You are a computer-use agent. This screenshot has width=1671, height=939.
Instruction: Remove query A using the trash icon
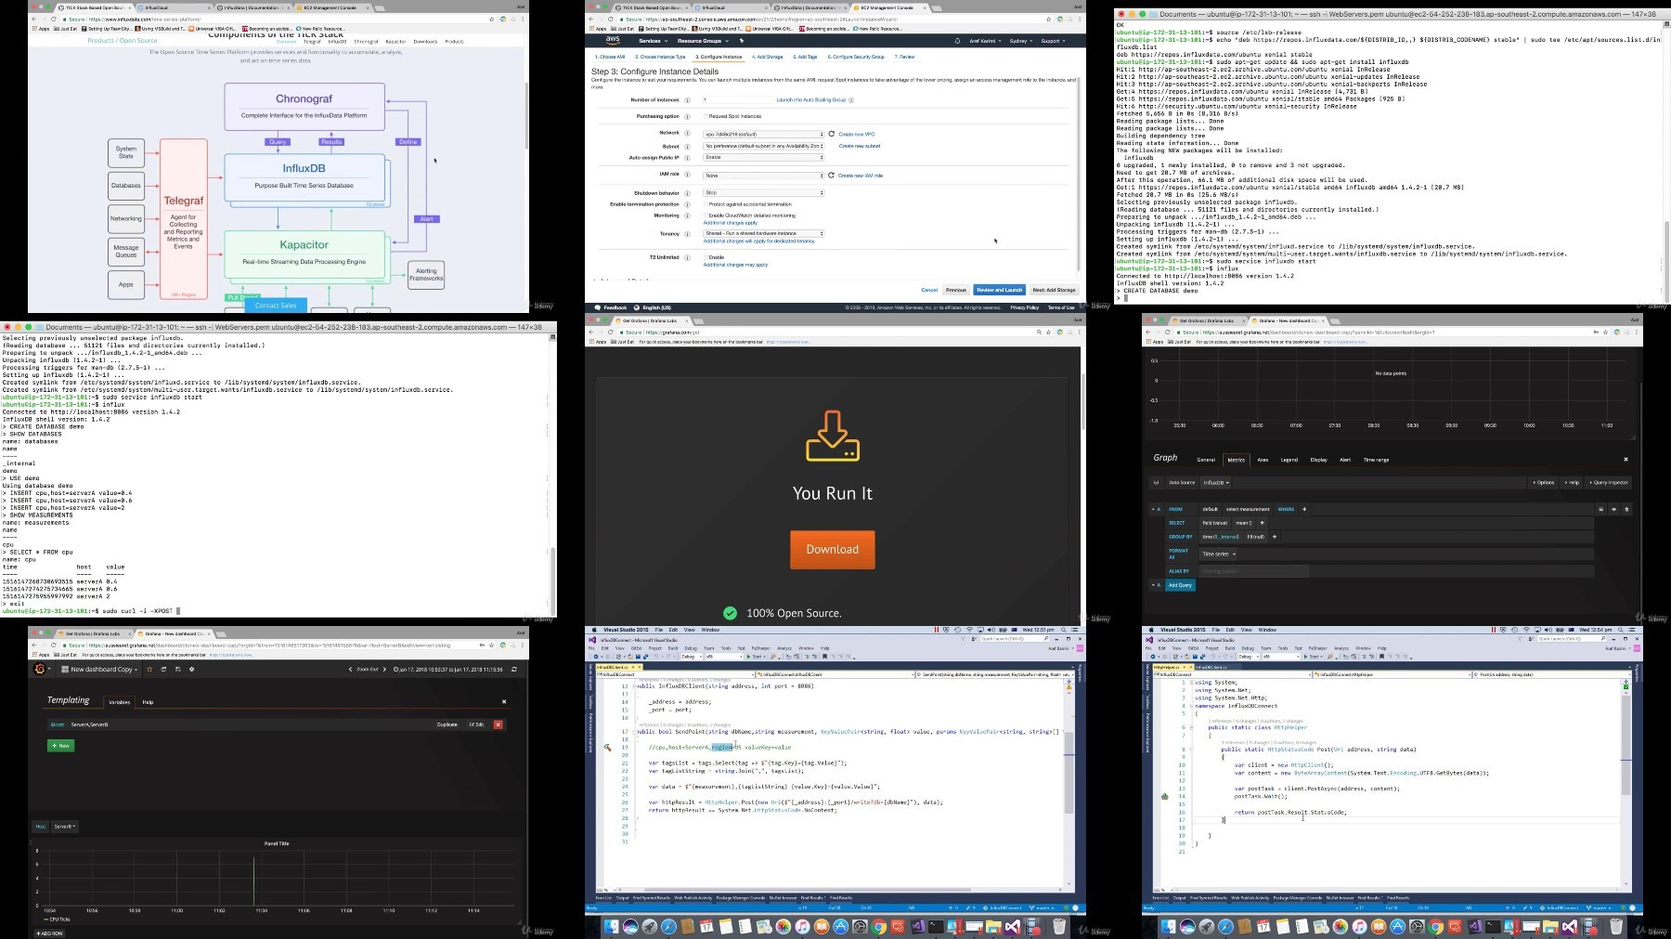coord(1626,509)
